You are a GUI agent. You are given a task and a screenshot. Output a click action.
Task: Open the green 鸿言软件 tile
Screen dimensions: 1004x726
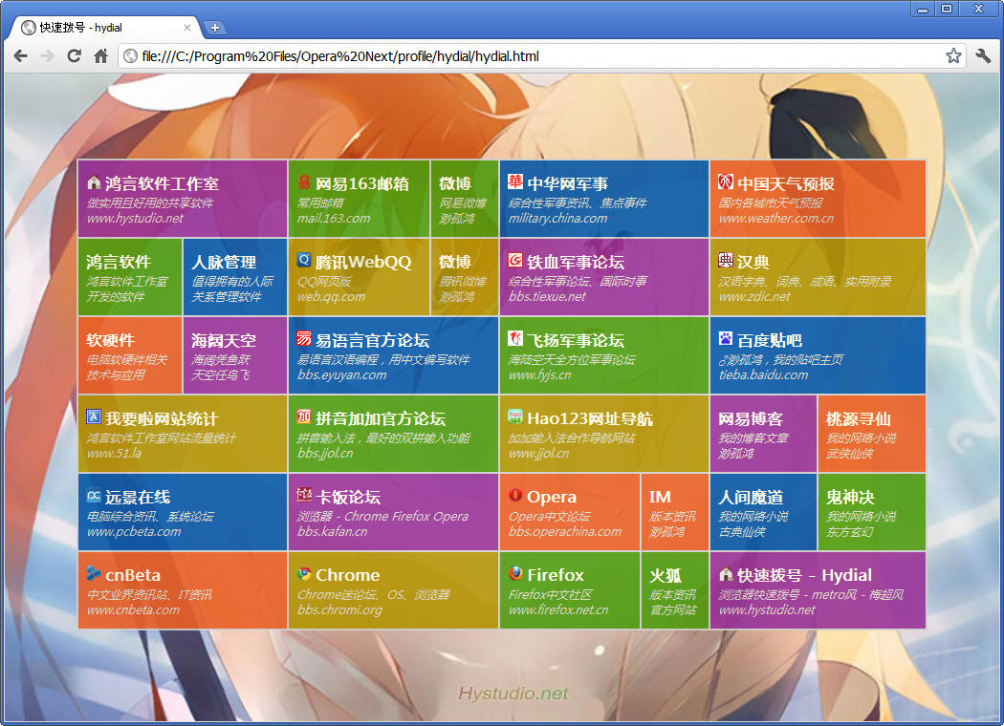(x=130, y=277)
